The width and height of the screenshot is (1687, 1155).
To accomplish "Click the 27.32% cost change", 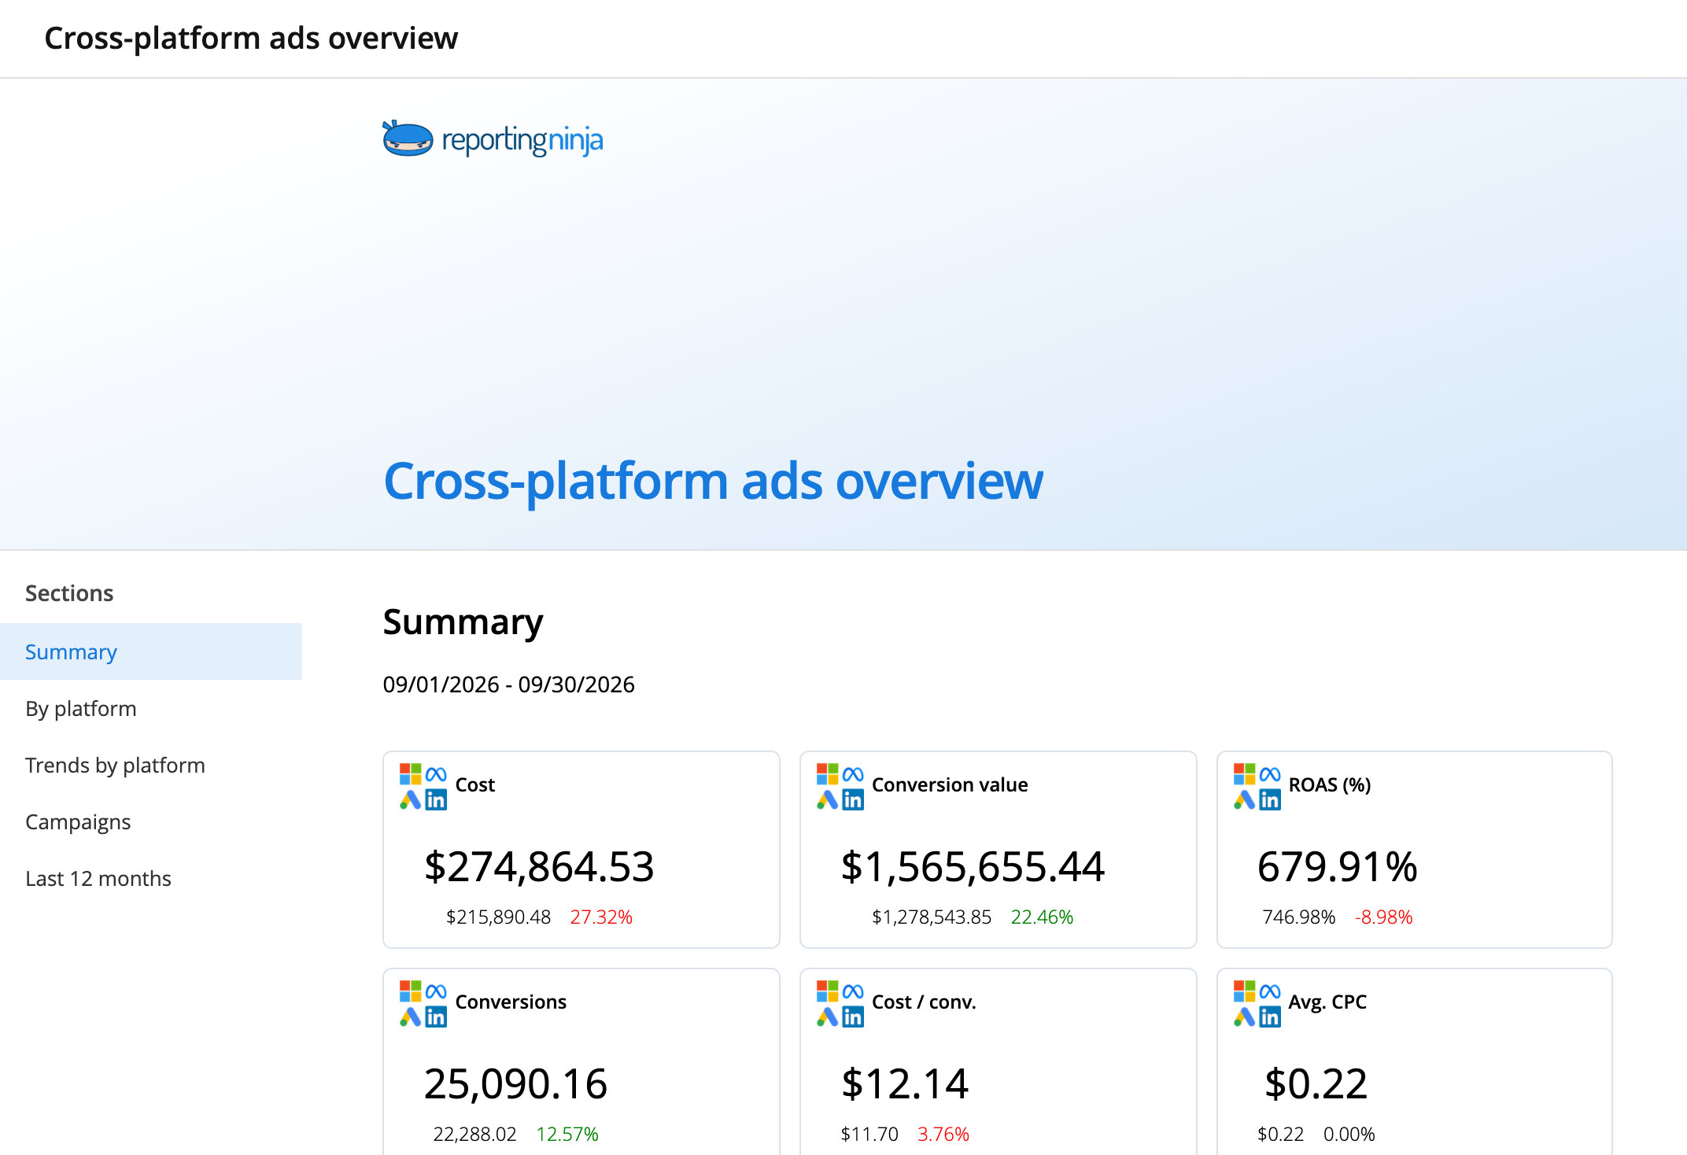I will click(601, 917).
